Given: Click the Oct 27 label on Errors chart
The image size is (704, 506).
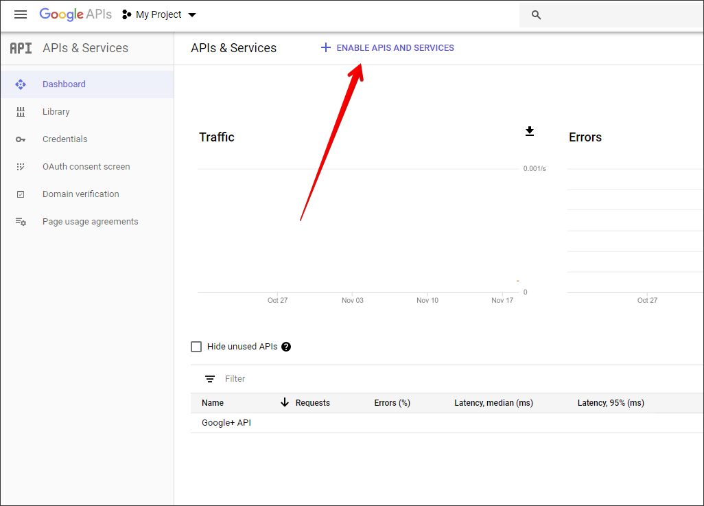Looking at the screenshot, I should 648,300.
